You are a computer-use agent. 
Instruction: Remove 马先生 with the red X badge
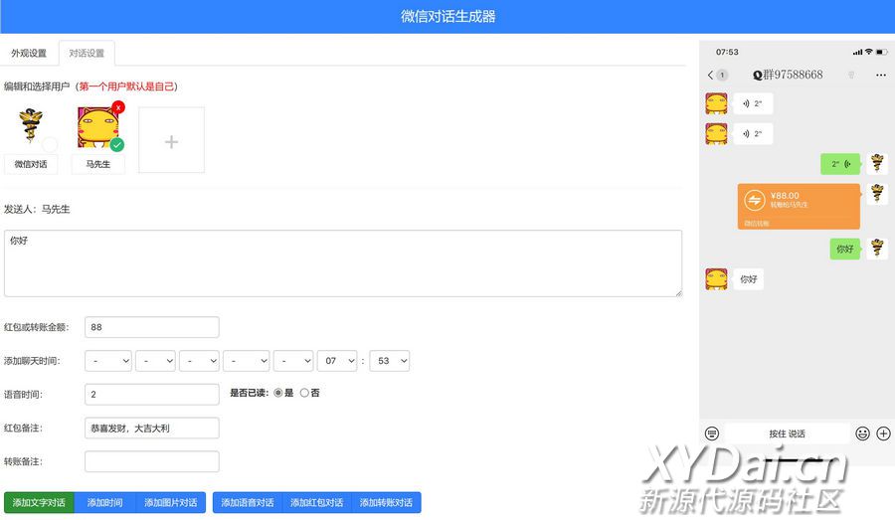[118, 107]
